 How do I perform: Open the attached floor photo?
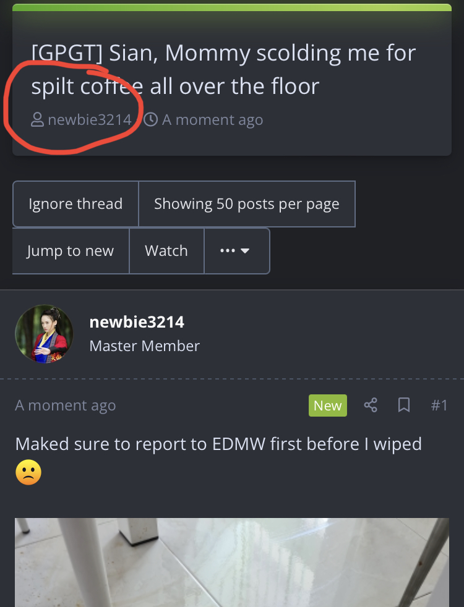(x=232, y=562)
